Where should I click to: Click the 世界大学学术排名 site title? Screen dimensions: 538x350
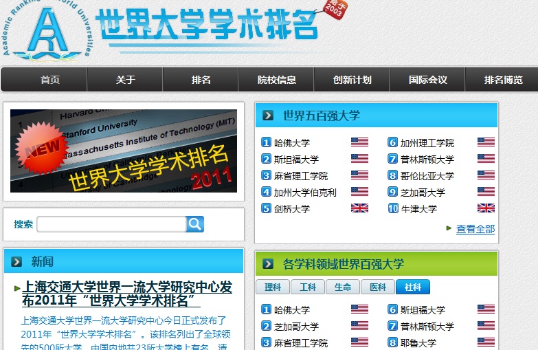[x=208, y=24]
